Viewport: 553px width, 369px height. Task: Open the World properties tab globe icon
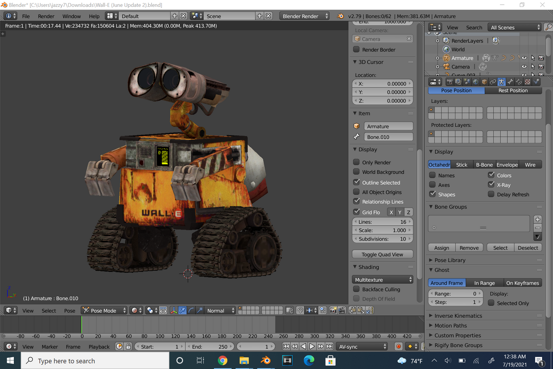coord(476,81)
